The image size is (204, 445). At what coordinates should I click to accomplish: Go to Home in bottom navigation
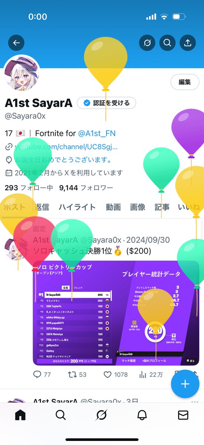(x=20, y=415)
